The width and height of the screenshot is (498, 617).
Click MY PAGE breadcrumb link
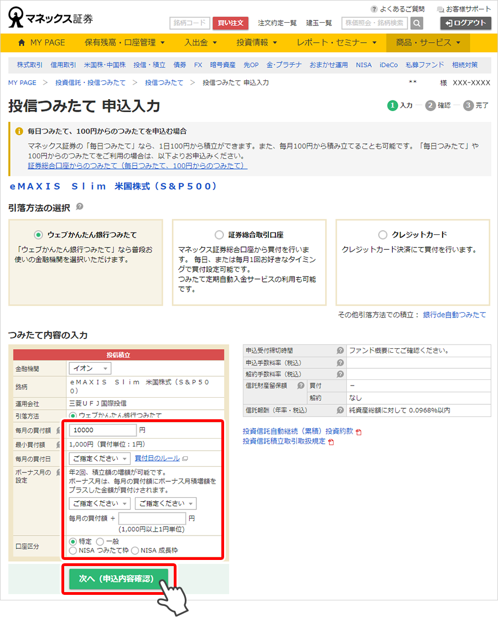22,83
